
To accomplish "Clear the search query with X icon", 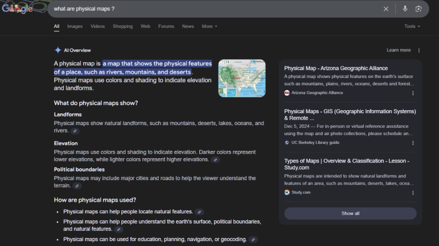I will [386, 9].
